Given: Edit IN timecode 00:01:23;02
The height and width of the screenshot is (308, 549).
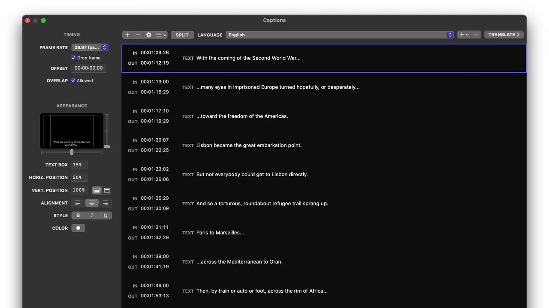Looking at the screenshot, I should click(155, 169).
